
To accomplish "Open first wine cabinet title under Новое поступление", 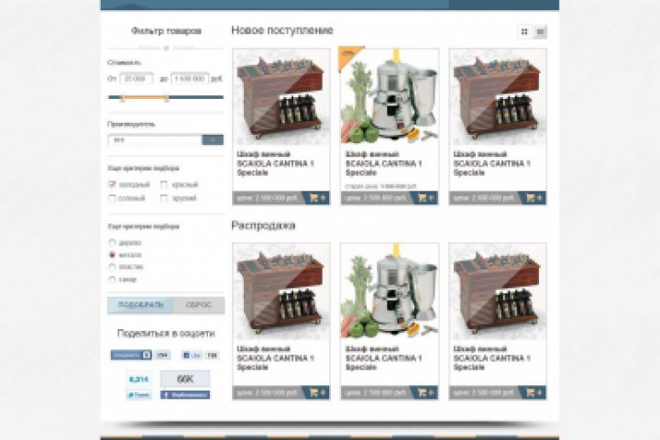I will click(x=275, y=163).
